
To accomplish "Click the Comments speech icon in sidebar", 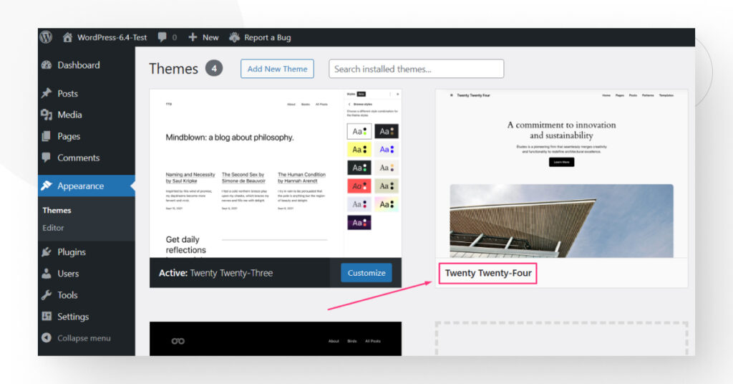I will (x=47, y=158).
